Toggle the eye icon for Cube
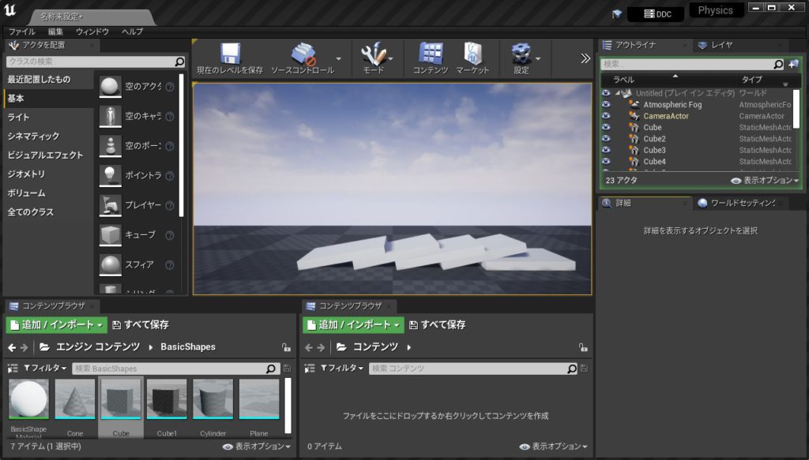 tap(606, 127)
